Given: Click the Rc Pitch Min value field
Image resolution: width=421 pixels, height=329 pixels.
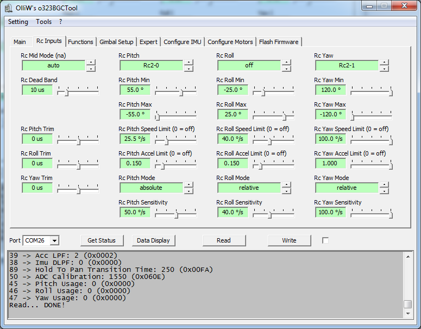Looking at the screenshot, I should [135, 90].
